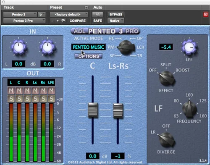Click the window close circle in title bar
Image resolution: width=210 pixels, height=165 pixels.
pos(4,2)
